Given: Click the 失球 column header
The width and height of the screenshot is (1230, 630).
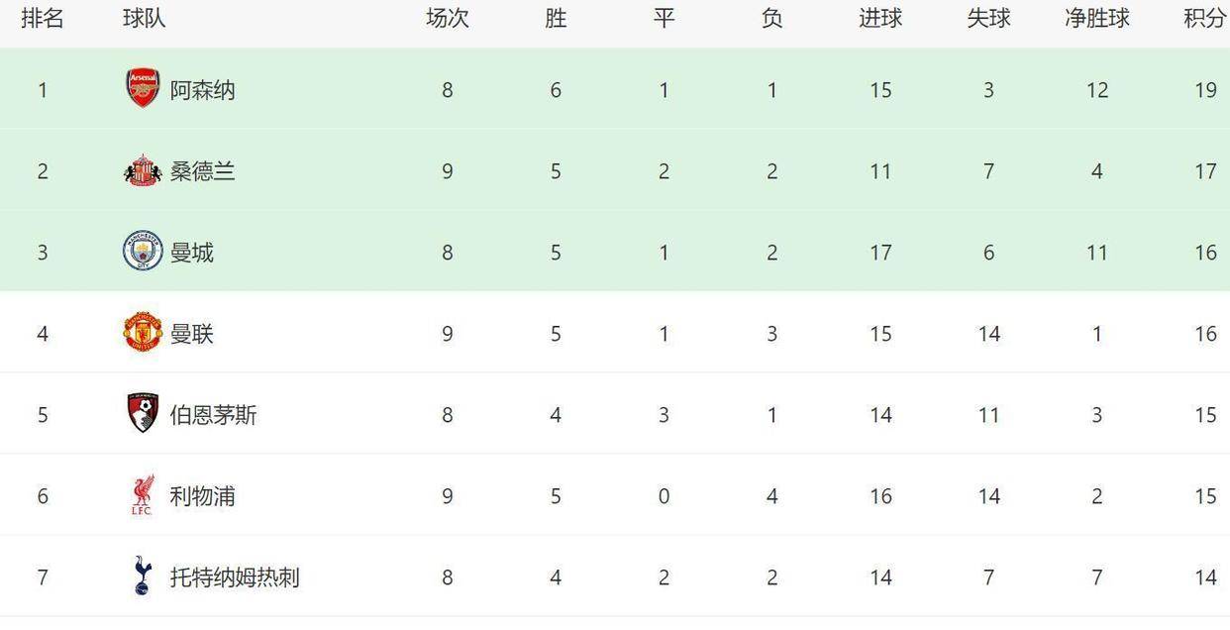Looking at the screenshot, I should coord(988,19).
